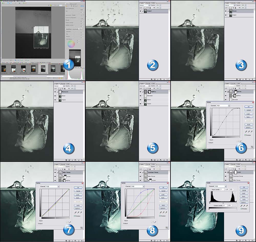Click the Auto button in the Levels dialog
Screen dimensions: 256x242
point(244,199)
